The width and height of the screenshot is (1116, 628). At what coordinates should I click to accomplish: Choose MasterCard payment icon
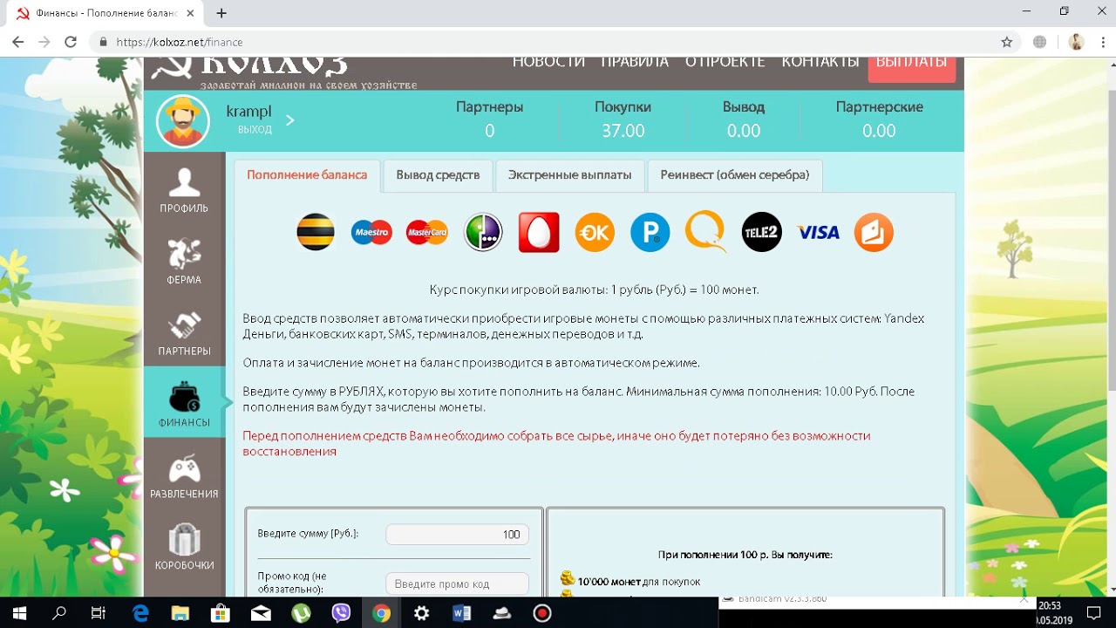(427, 232)
